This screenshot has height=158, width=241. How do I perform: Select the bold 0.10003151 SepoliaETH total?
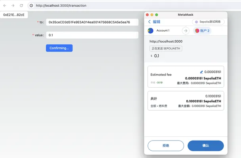(203, 101)
